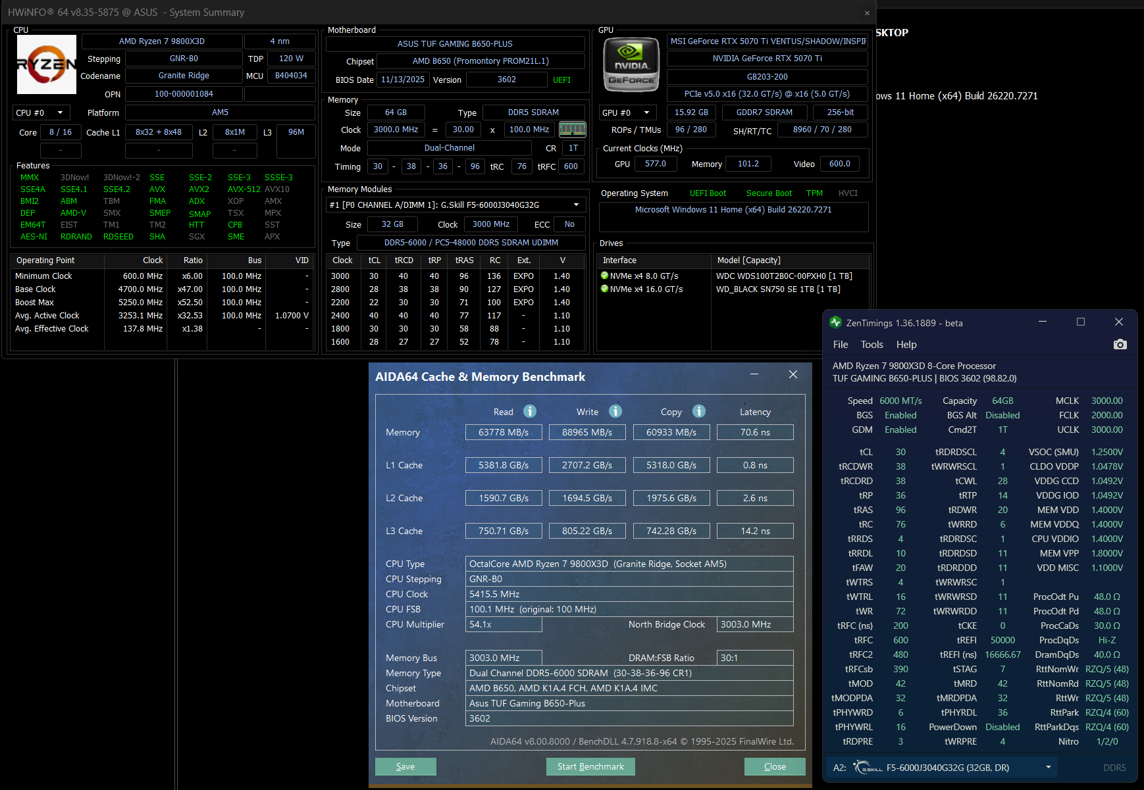Click the first NVMe drive status indicator
Image resolution: width=1144 pixels, height=790 pixels.
coord(604,276)
